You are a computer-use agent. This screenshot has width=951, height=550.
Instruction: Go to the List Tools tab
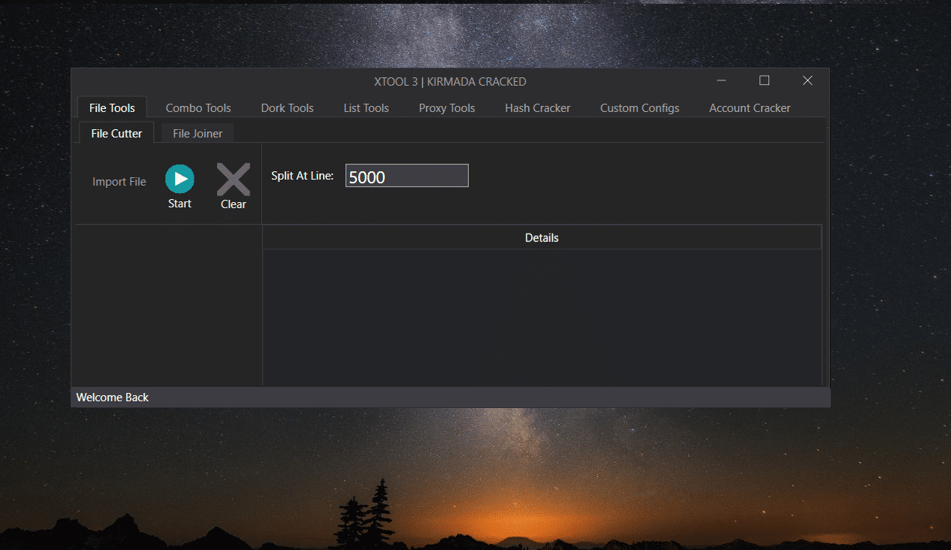point(366,108)
